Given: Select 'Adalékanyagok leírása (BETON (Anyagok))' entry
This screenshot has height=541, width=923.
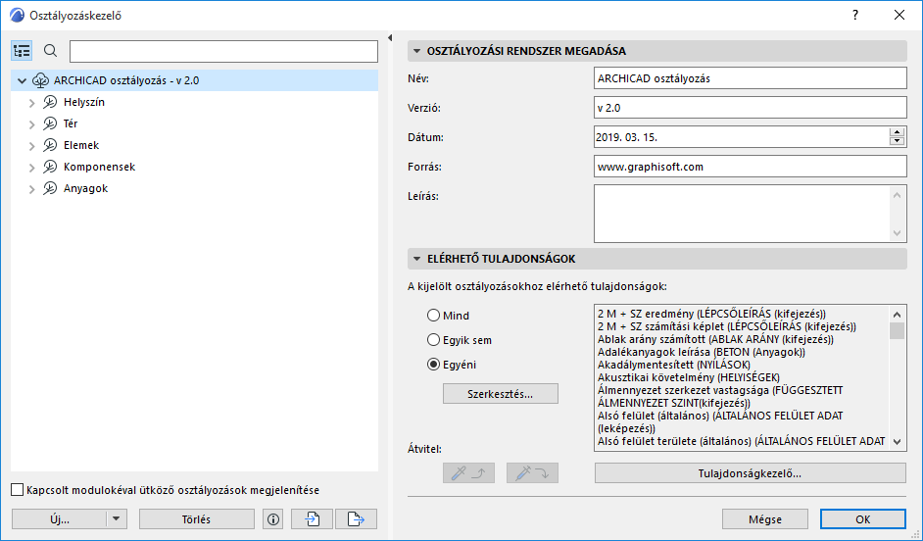Looking at the screenshot, I should (702, 352).
